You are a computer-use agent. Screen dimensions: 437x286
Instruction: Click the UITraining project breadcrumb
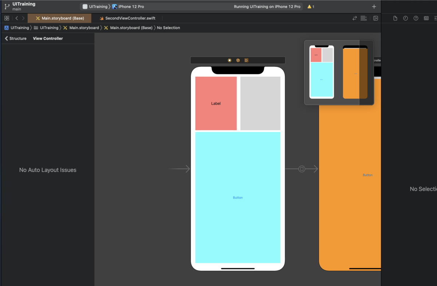17,28
